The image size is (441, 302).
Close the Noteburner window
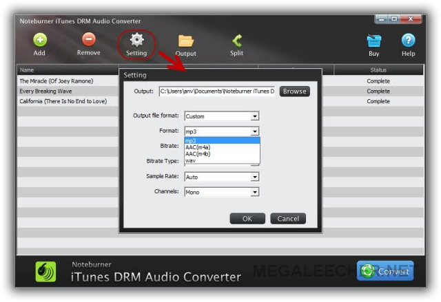pos(411,19)
